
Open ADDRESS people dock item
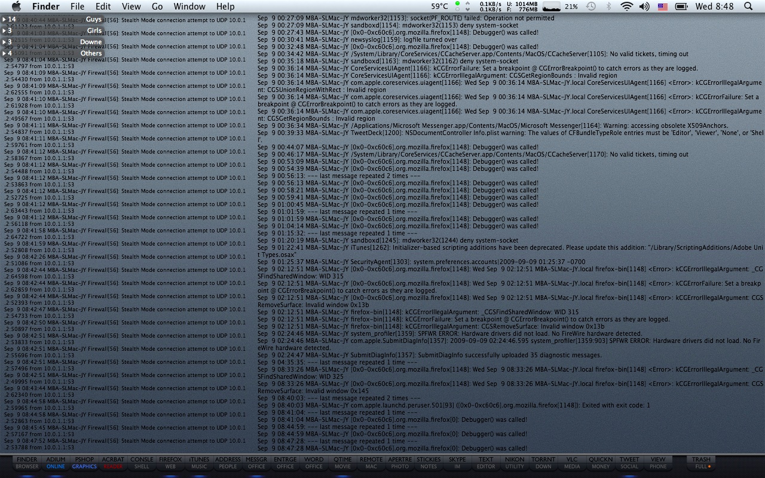tap(228, 463)
